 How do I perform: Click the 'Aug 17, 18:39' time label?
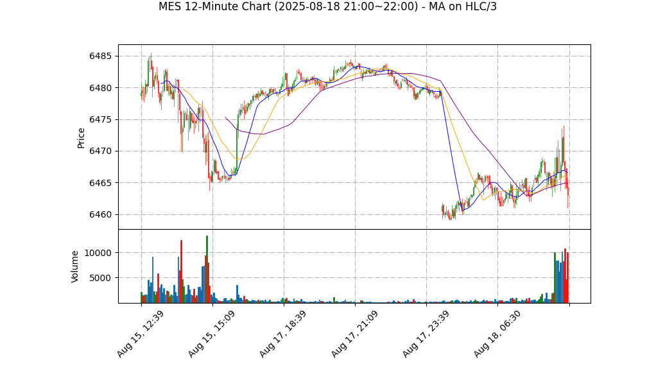coord(282,334)
